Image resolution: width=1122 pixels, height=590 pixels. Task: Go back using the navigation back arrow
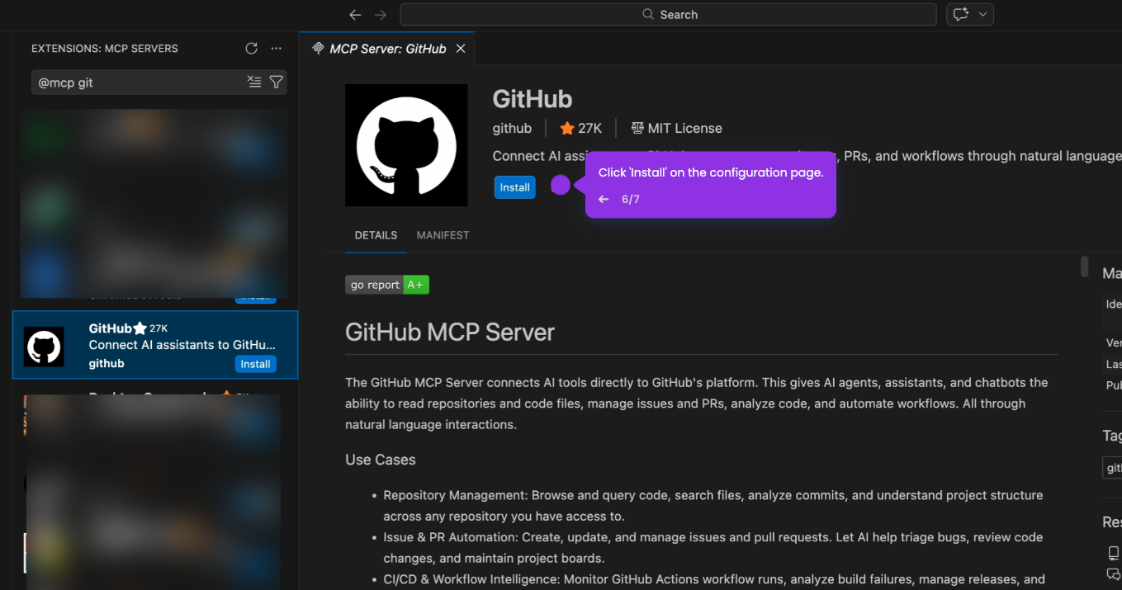355,15
